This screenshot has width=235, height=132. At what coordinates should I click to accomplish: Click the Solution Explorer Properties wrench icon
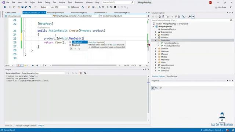(189, 16)
